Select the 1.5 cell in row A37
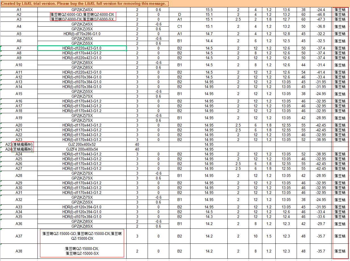Viewport: 350px width, 261px height. pyautogui.click(x=269, y=236)
